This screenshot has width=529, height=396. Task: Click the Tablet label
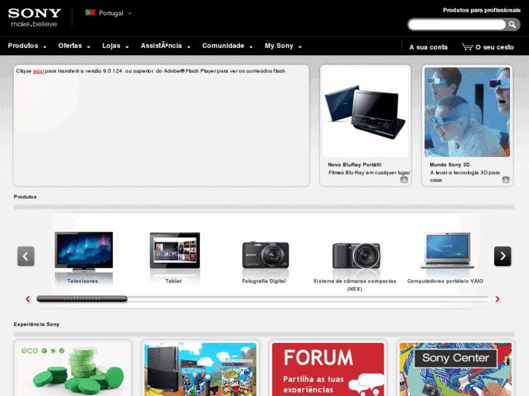click(173, 281)
